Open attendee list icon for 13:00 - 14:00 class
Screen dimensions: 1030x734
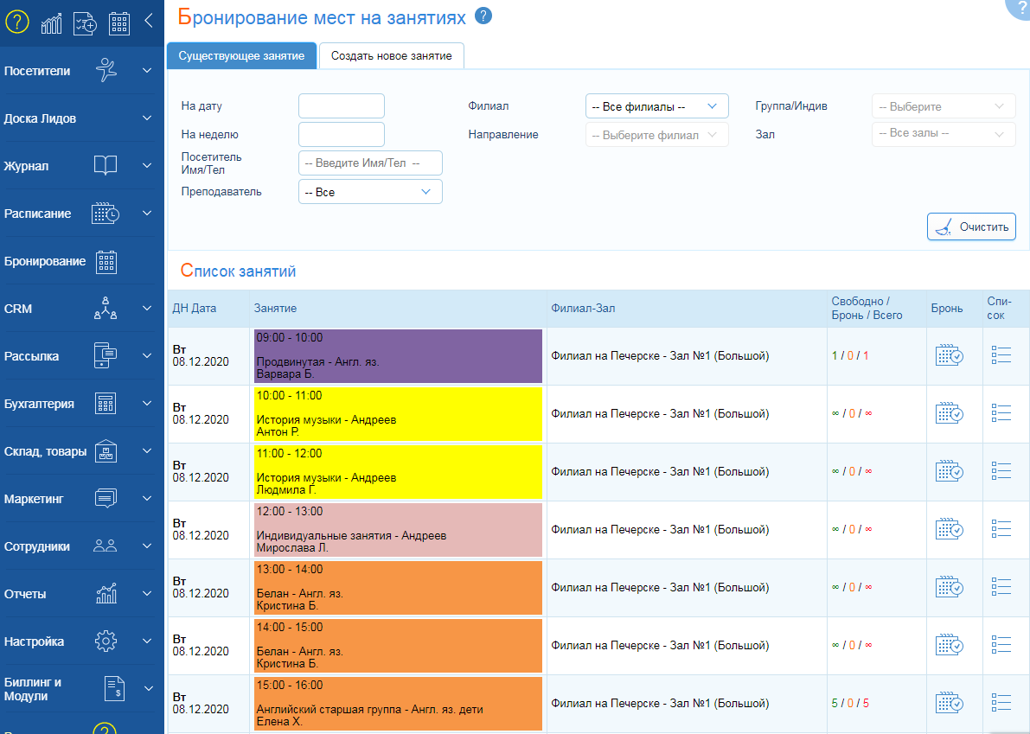pos(1001,588)
